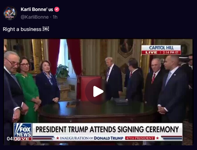The width and height of the screenshot is (197, 150).
Task: Click the Fox News logo in video
Action: (23, 132)
